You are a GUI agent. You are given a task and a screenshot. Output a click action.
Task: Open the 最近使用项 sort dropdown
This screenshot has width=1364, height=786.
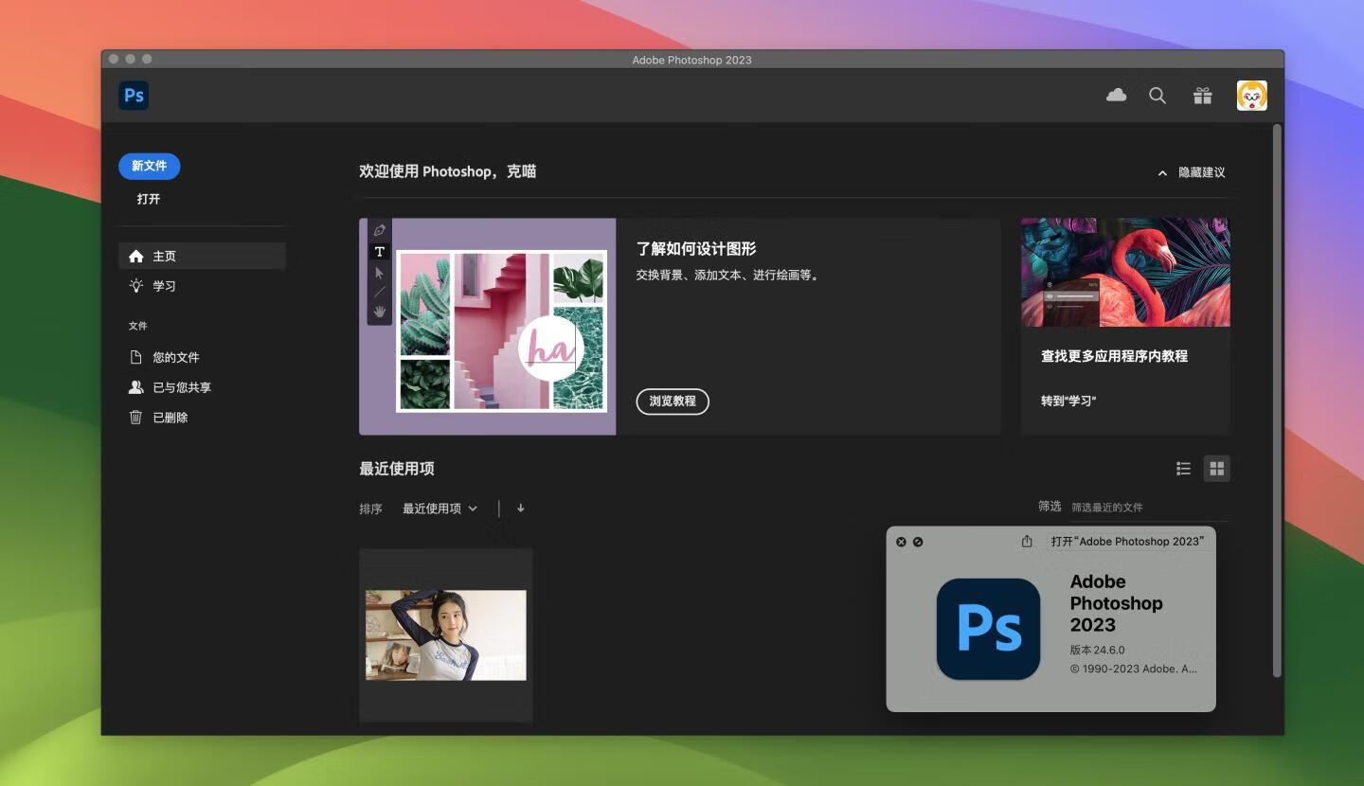[440, 509]
